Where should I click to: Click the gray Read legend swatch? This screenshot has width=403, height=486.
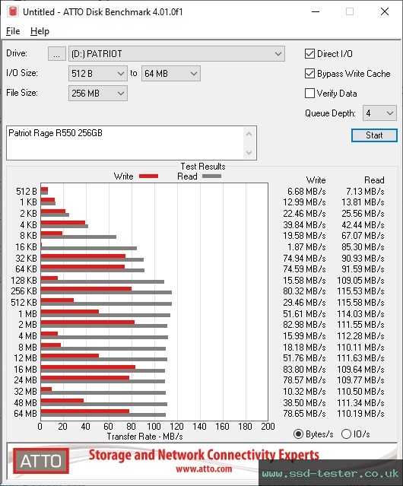[x=211, y=176]
